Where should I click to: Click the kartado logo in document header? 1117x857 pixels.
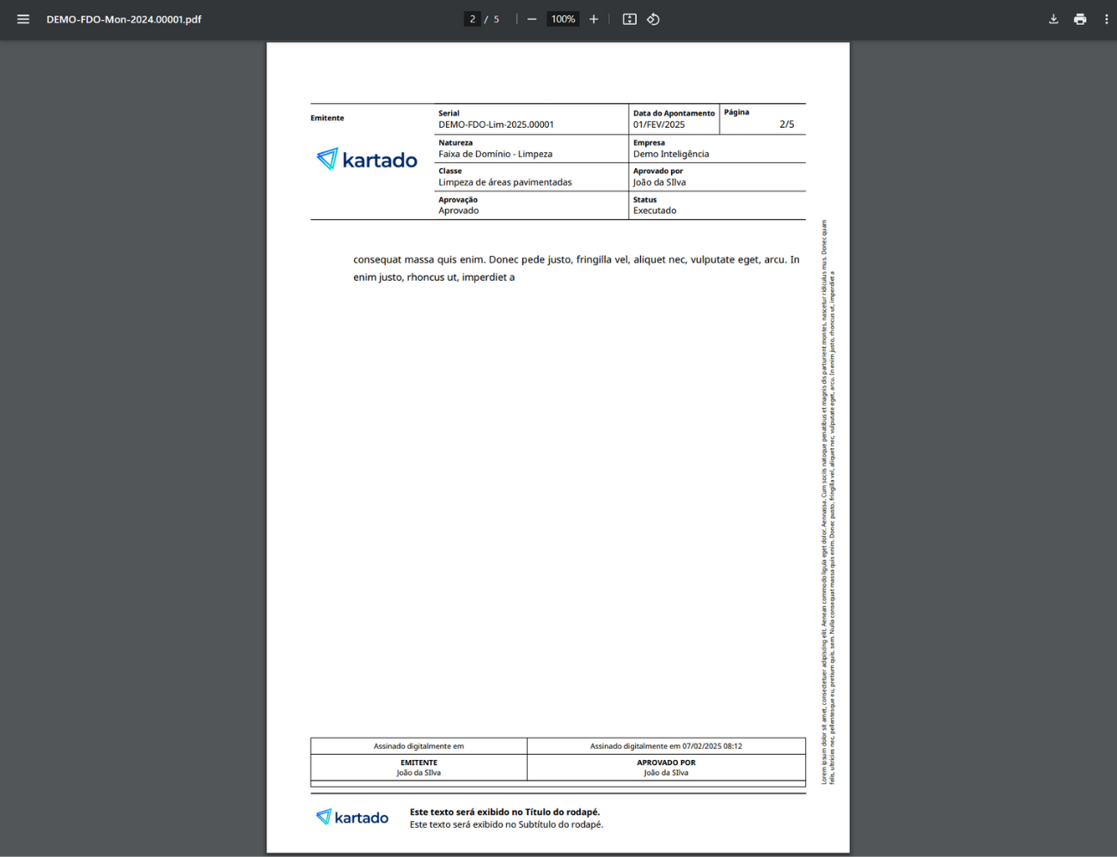[367, 160]
